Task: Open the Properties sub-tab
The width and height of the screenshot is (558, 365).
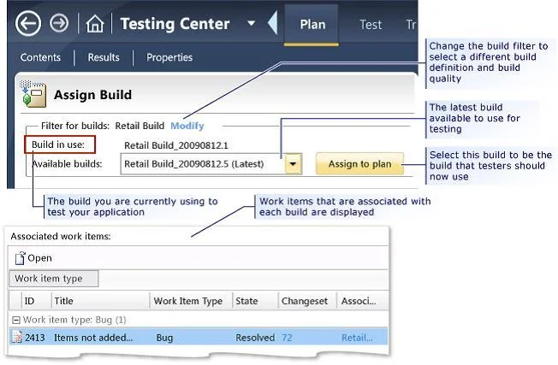Action: [x=169, y=57]
